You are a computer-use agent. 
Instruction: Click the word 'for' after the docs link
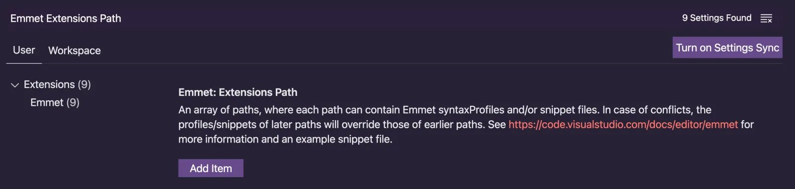coord(747,124)
